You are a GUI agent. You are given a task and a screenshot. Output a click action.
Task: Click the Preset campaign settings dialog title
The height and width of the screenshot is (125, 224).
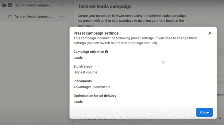pyautogui.click(x=96, y=33)
